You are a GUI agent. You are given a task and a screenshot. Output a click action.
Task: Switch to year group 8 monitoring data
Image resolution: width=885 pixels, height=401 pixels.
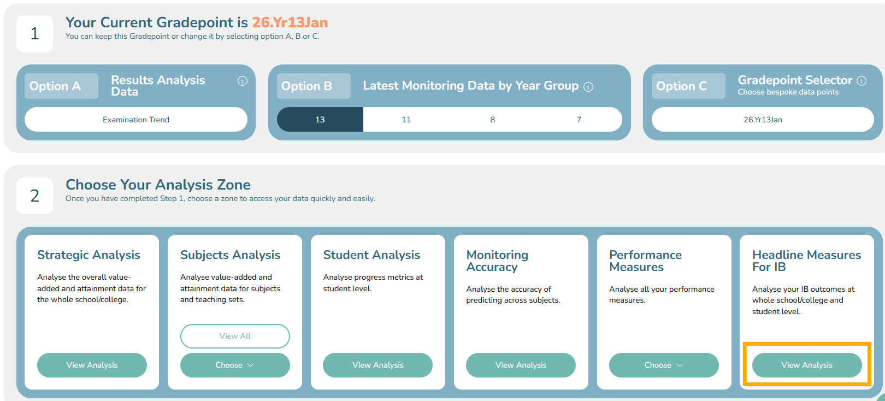492,120
